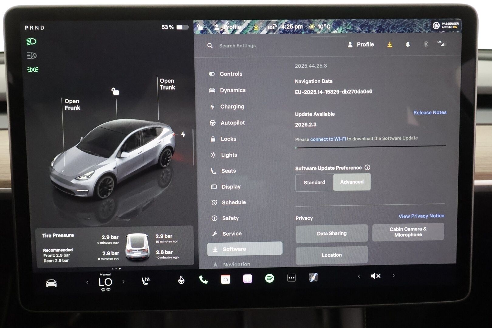The image size is (492, 328).
Task: Open Bluetooth settings from the top bar
Action: click(426, 44)
